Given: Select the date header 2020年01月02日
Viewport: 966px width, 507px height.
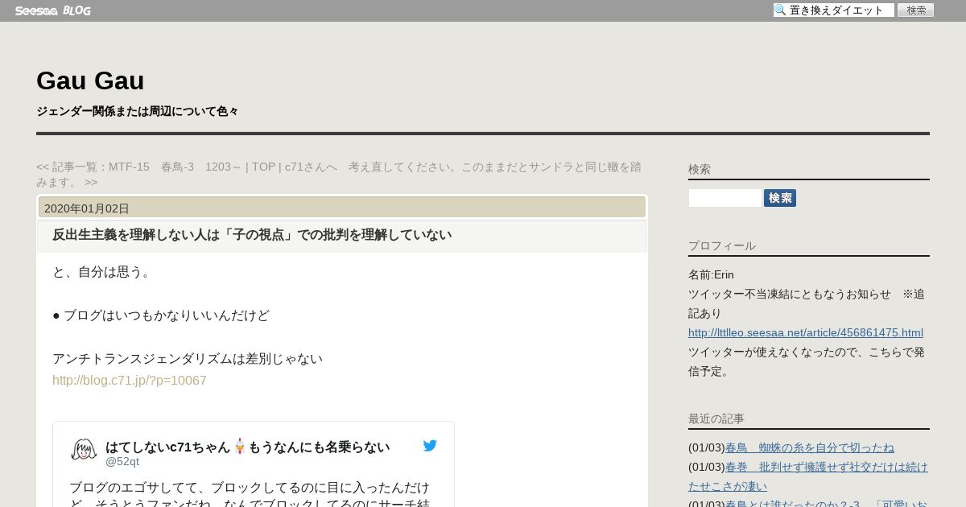Looking at the screenshot, I should tap(87, 208).
